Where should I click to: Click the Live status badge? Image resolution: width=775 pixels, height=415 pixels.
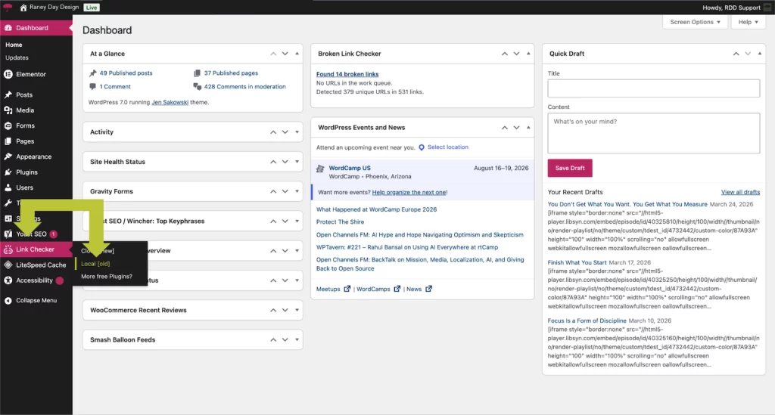point(92,8)
